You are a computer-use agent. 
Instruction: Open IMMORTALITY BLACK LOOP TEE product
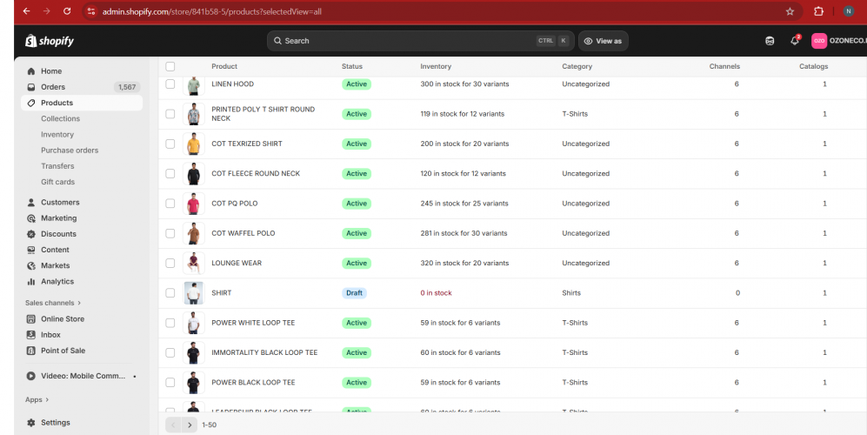(264, 352)
